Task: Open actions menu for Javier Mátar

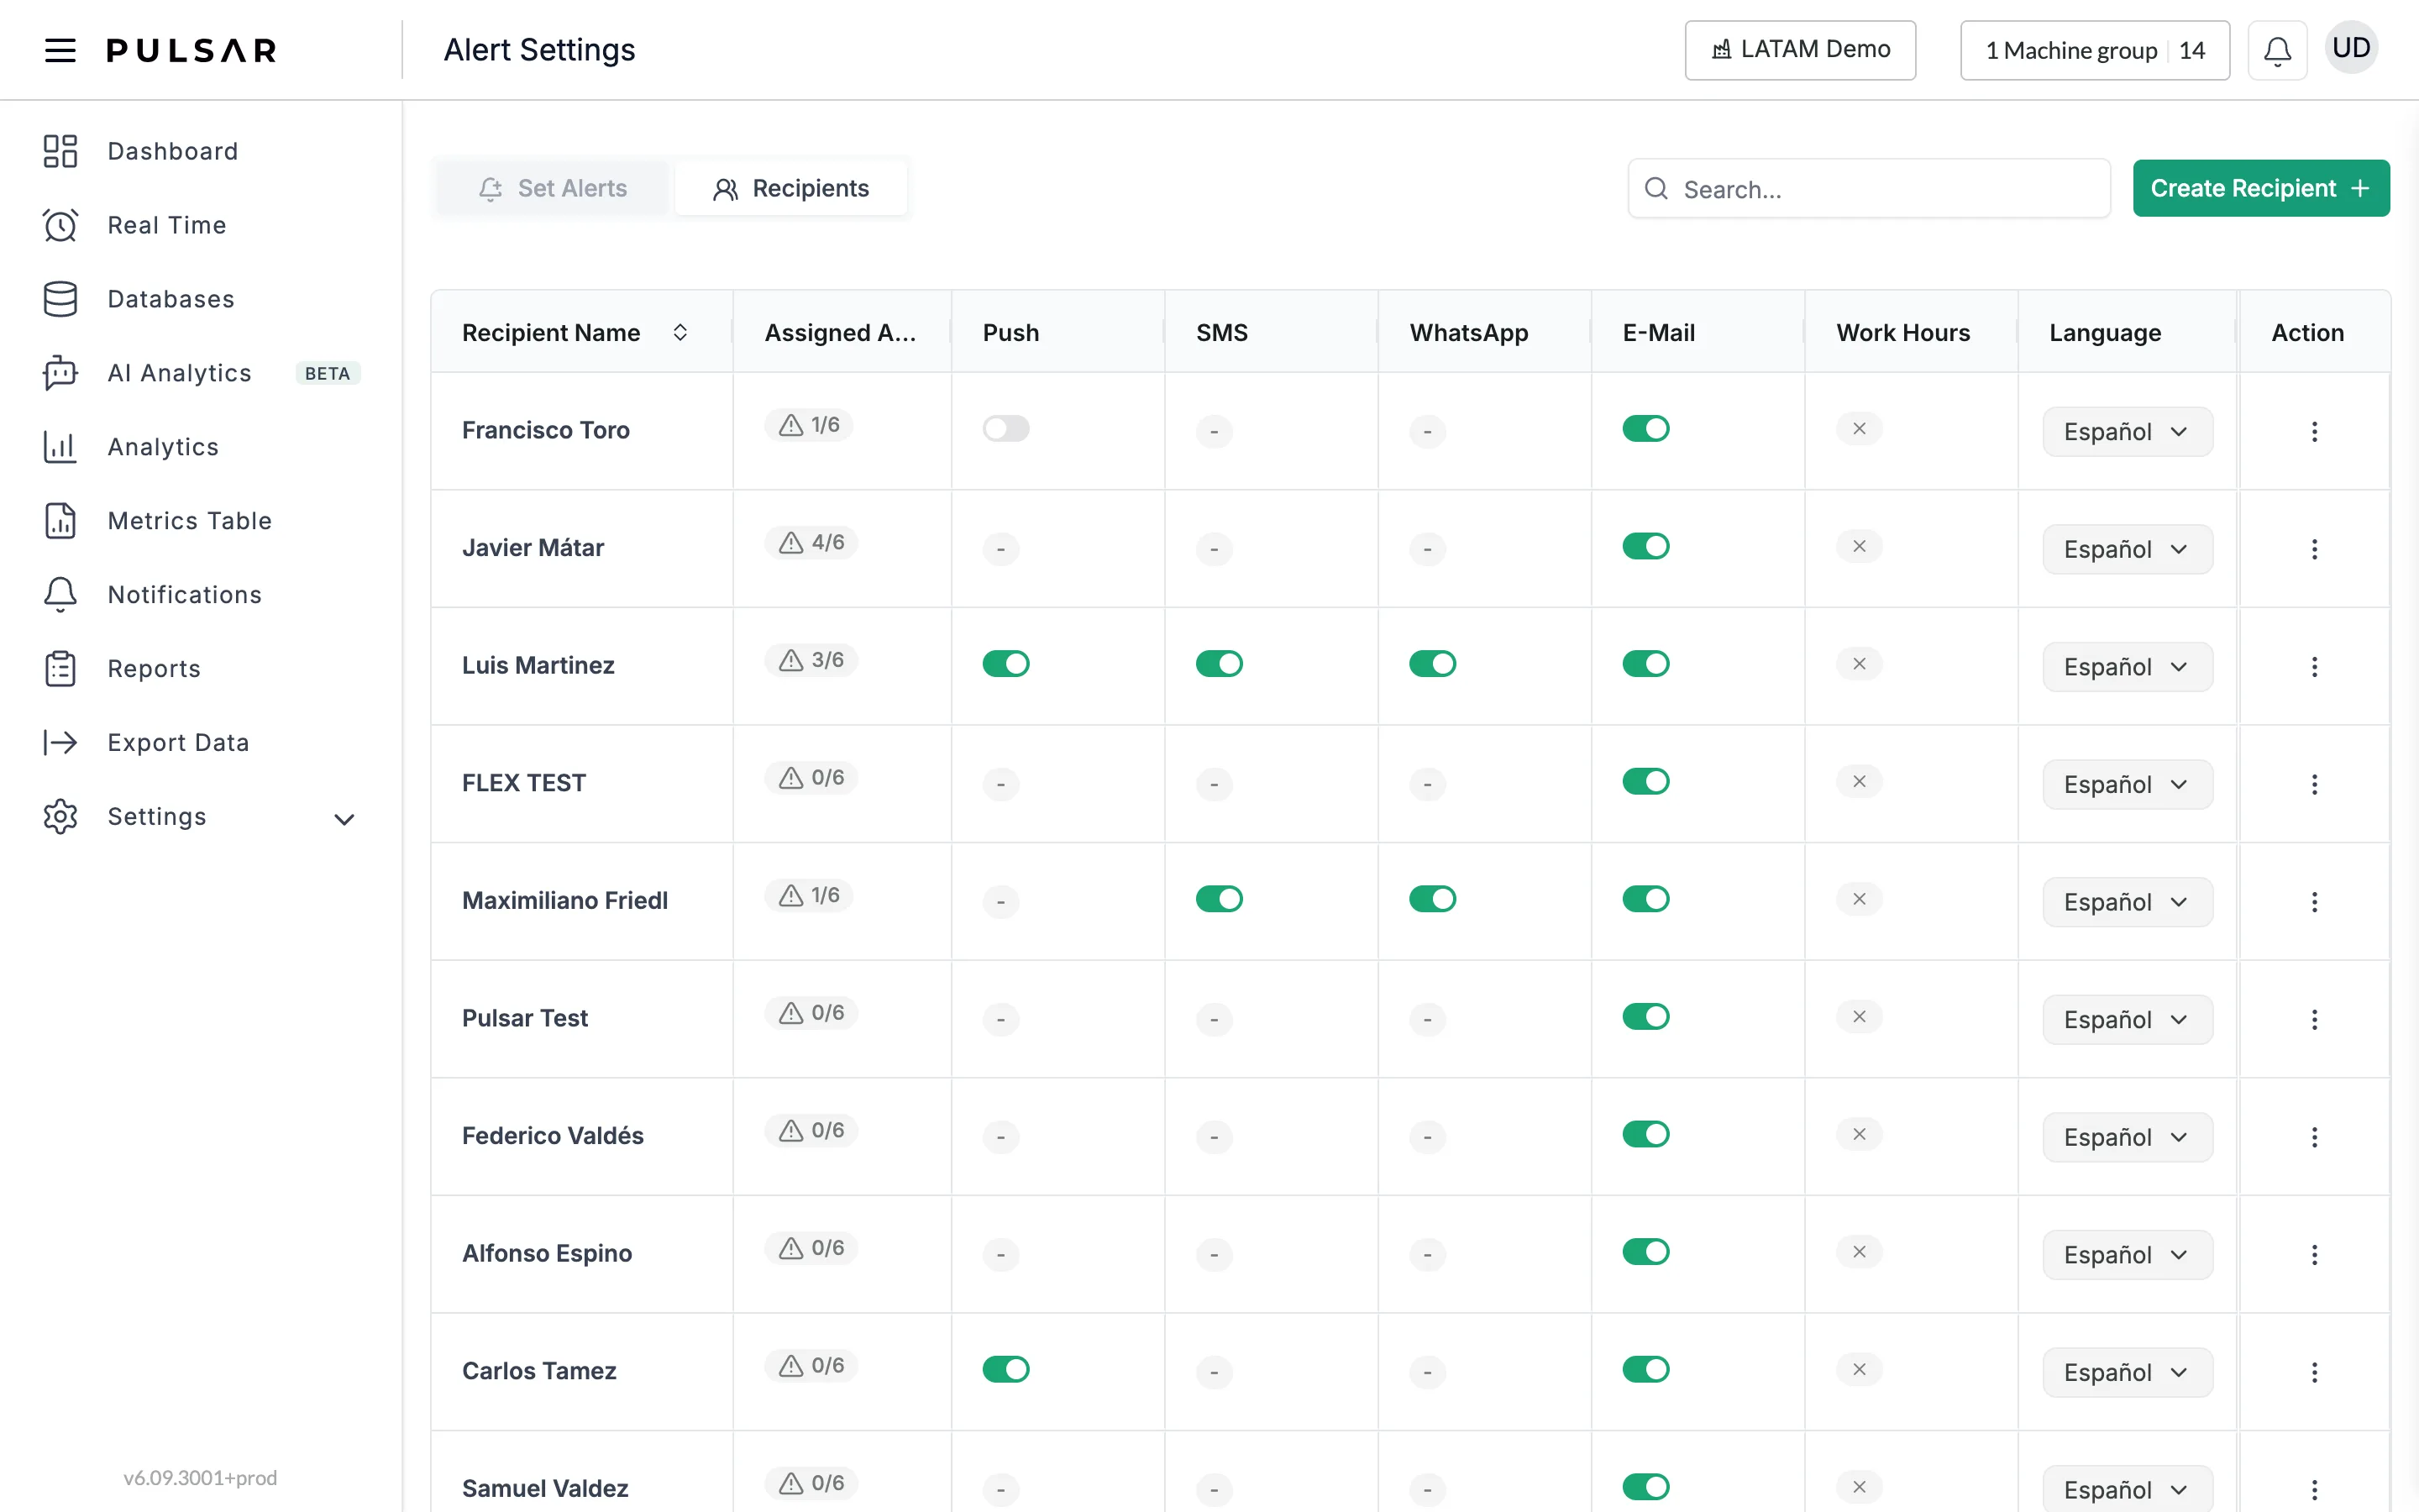Action: [x=2314, y=549]
